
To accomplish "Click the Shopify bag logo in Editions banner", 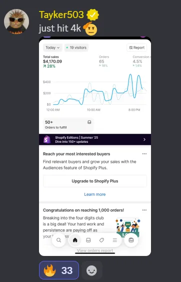I will click(x=47, y=139).
